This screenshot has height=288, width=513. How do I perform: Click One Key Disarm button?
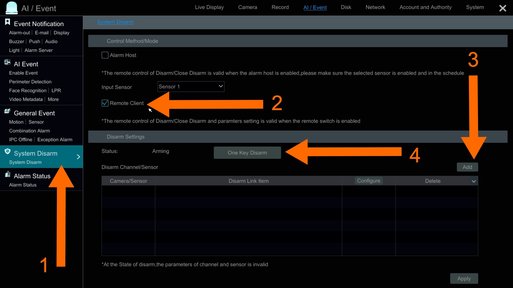tap(247, 153)
